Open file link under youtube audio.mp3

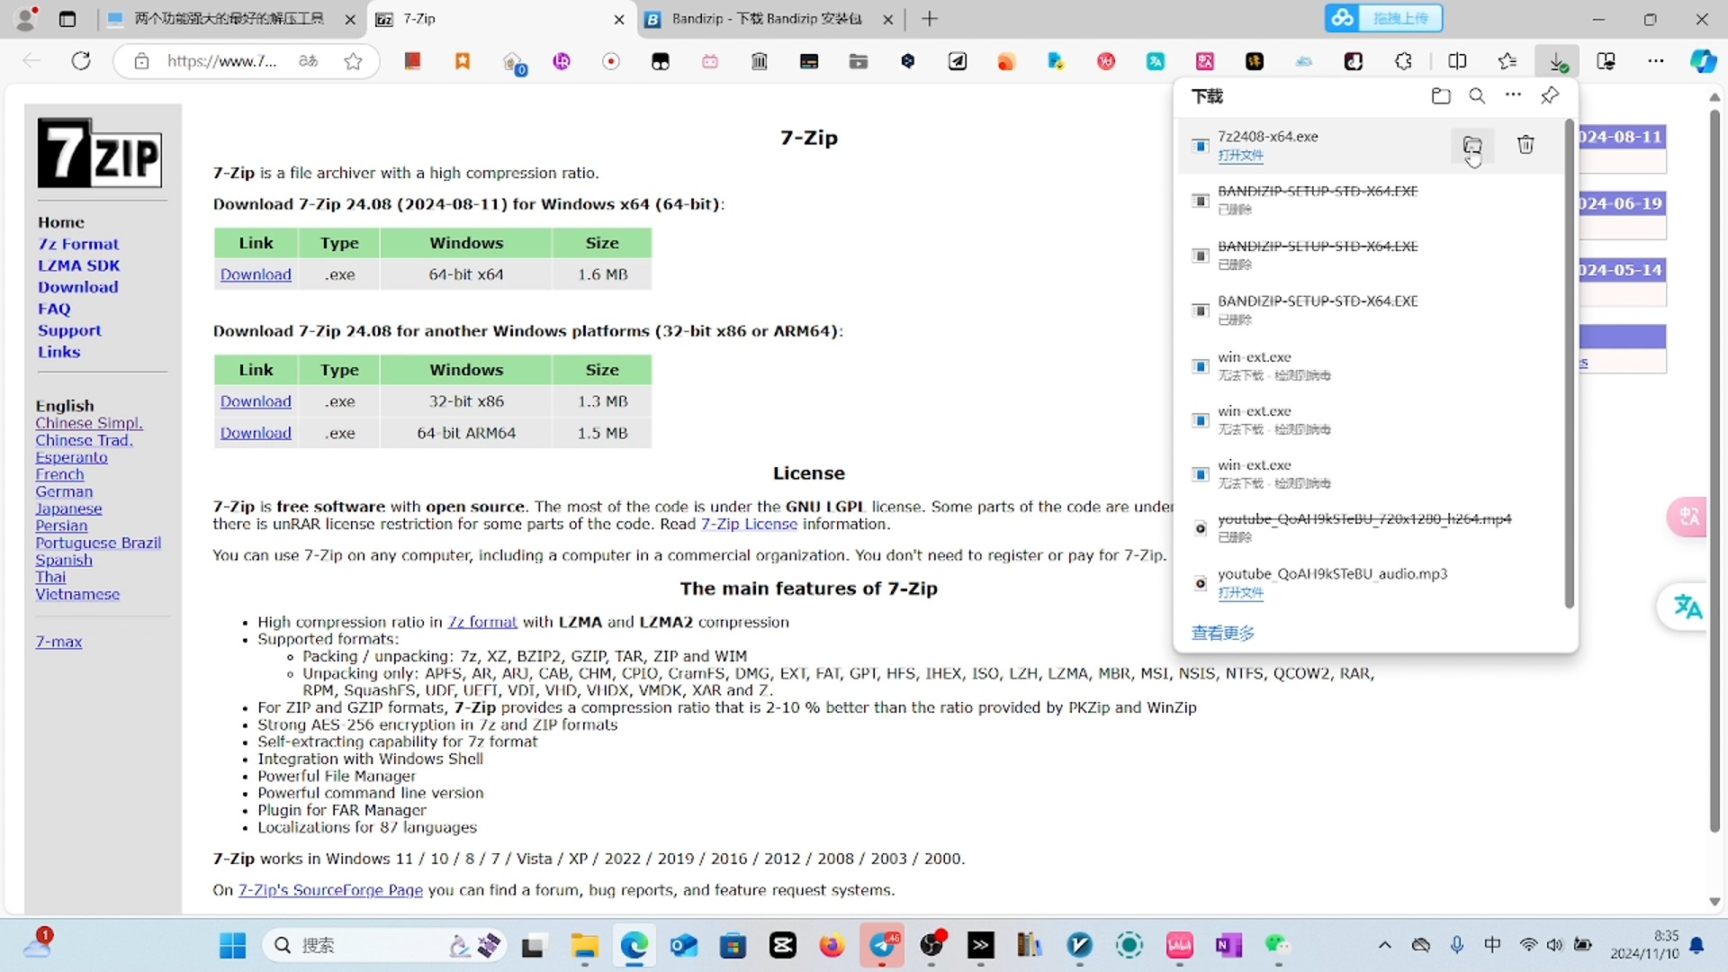point(1240,593)
